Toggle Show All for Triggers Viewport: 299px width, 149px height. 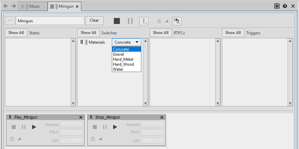point(233,33)
